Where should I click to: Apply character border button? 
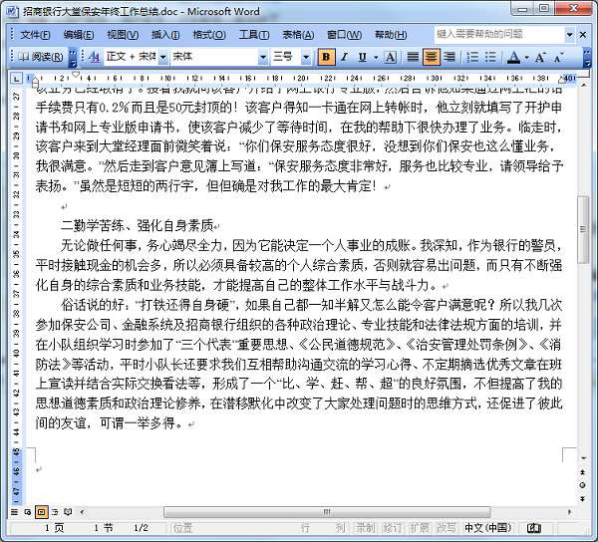pyautogui.click(x=390, y=57)
